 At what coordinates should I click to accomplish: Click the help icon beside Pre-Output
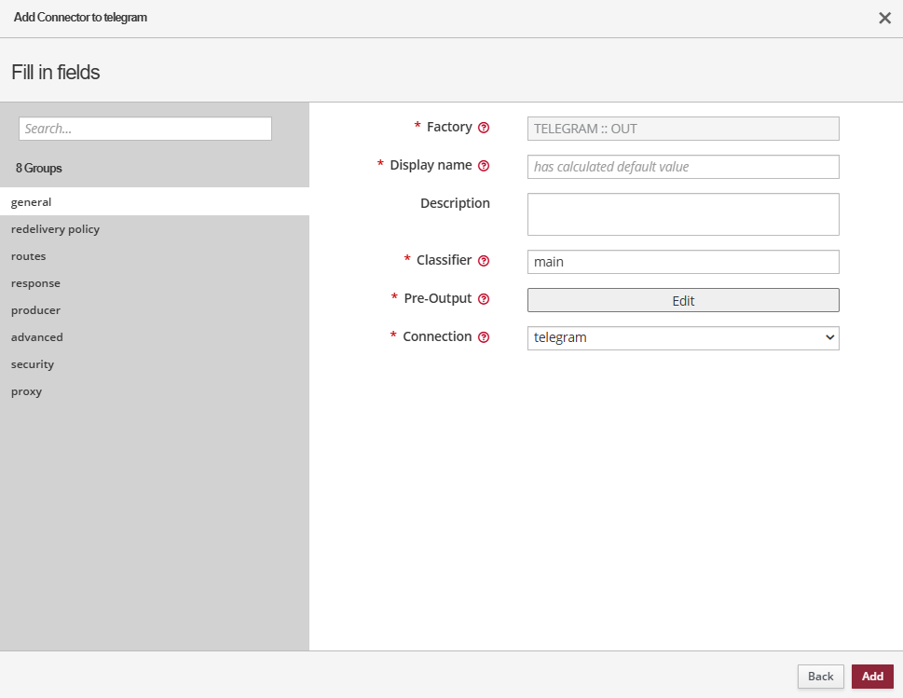pos(484,299)
